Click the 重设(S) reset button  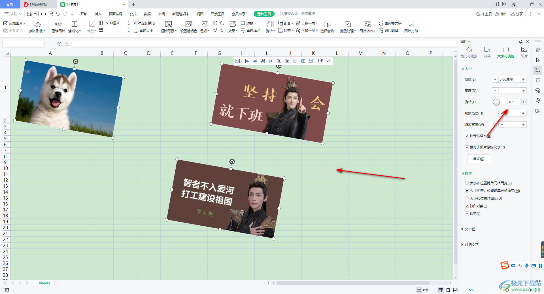tap(479, 159)
